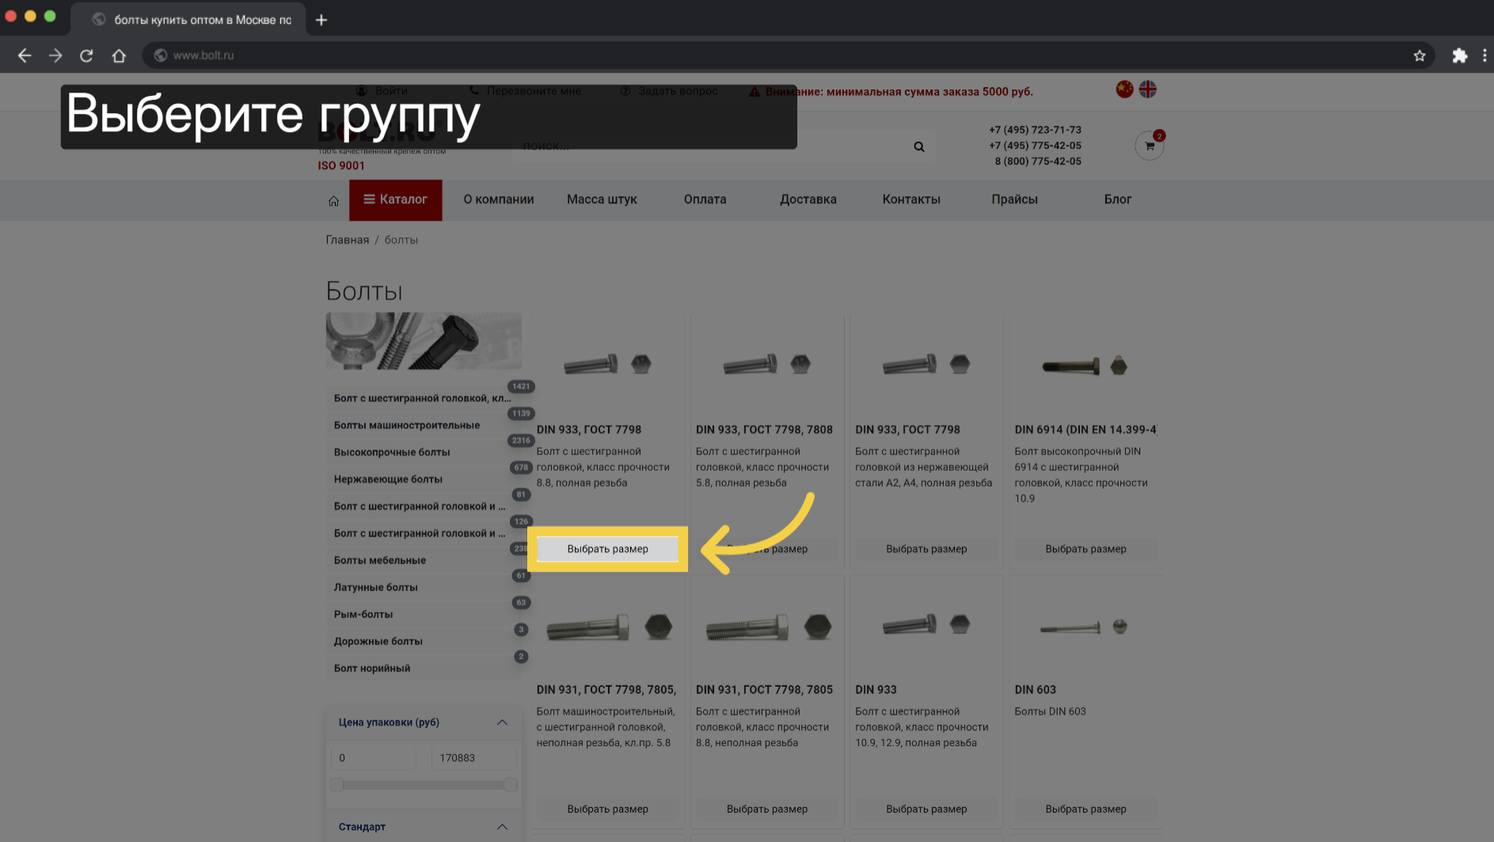Screen dimensions: 1494x842
Task: Open the browser home icon
Action: 119,55
